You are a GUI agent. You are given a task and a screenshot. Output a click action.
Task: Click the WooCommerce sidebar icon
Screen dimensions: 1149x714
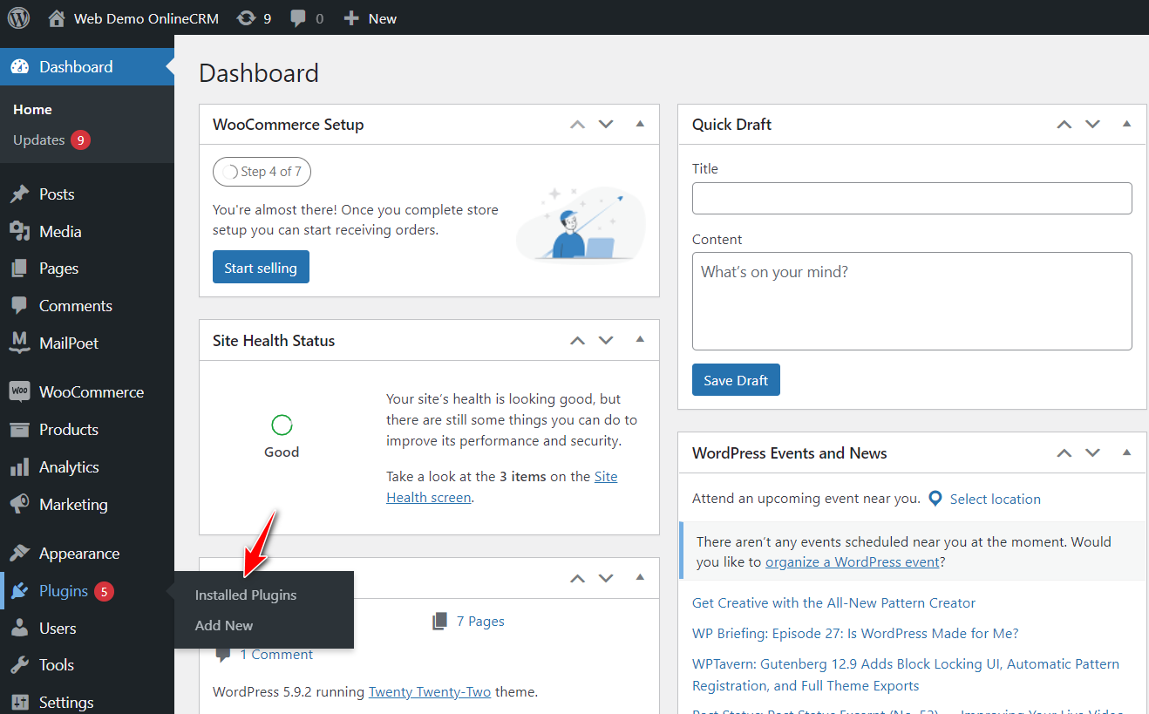[x=19, y=392]
